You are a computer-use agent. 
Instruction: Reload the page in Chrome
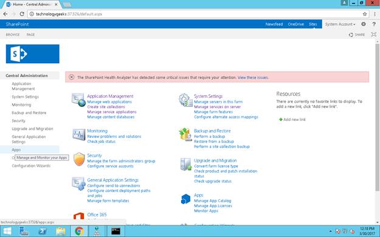click(22, 14)
